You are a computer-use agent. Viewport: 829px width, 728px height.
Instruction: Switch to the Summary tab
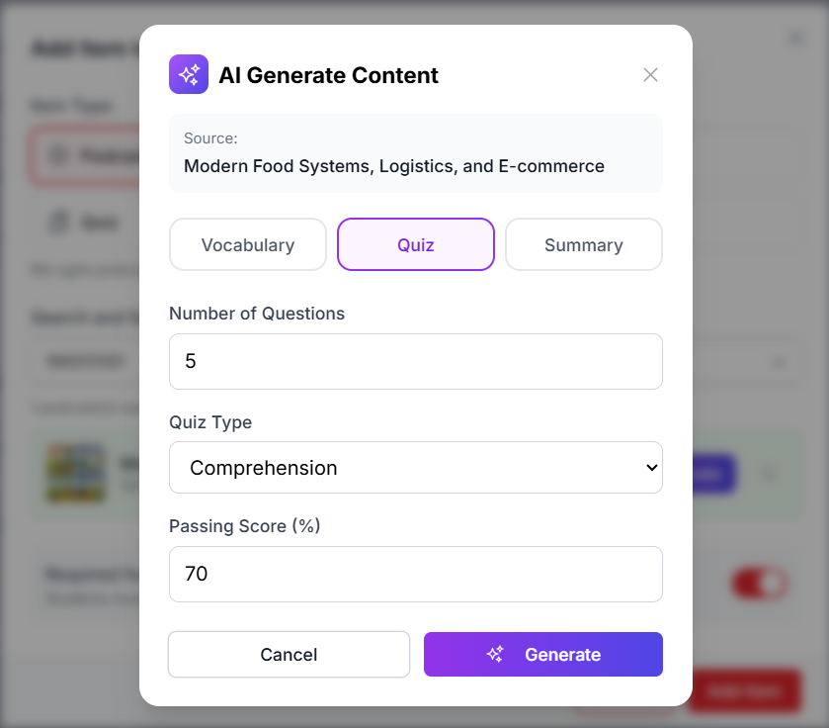(x=584, y=244)
